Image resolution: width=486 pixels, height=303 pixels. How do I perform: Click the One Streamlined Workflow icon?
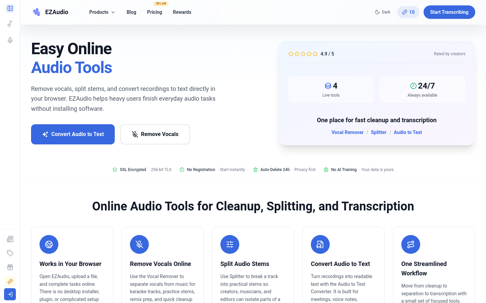tap(411, 244)
